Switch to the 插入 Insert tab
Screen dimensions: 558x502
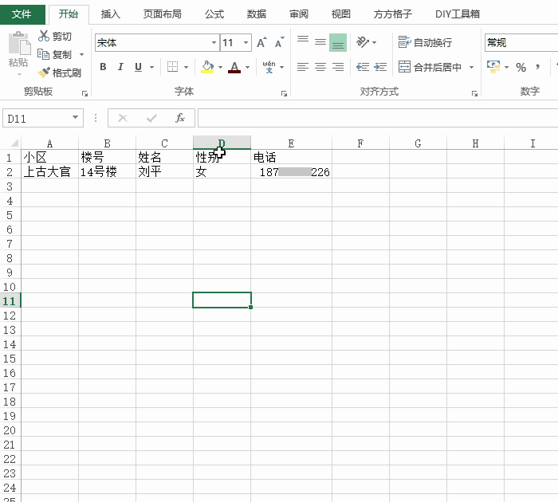tap(110, 14)
